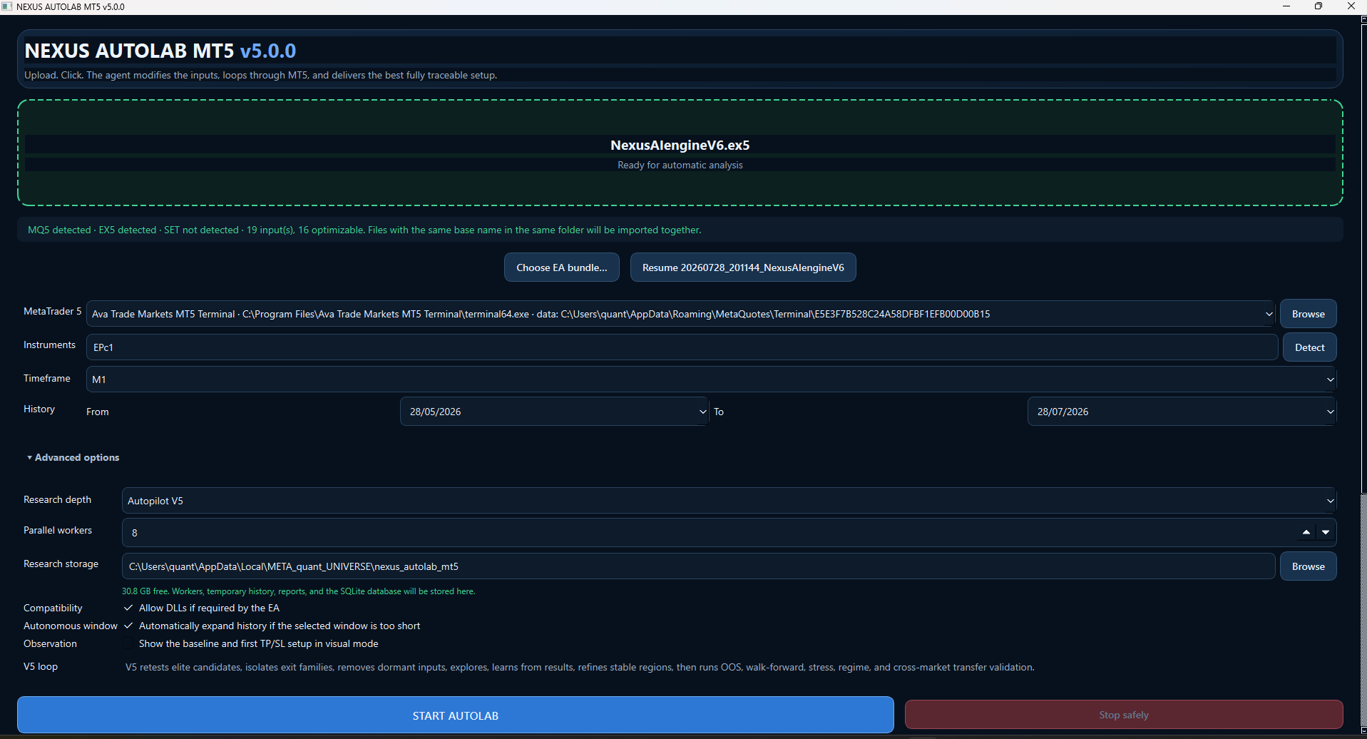Resume the 20260728_201144_NexusAIengineV6 session
The width and height of the screenshot is (1367, 739).
coord(743,267)
